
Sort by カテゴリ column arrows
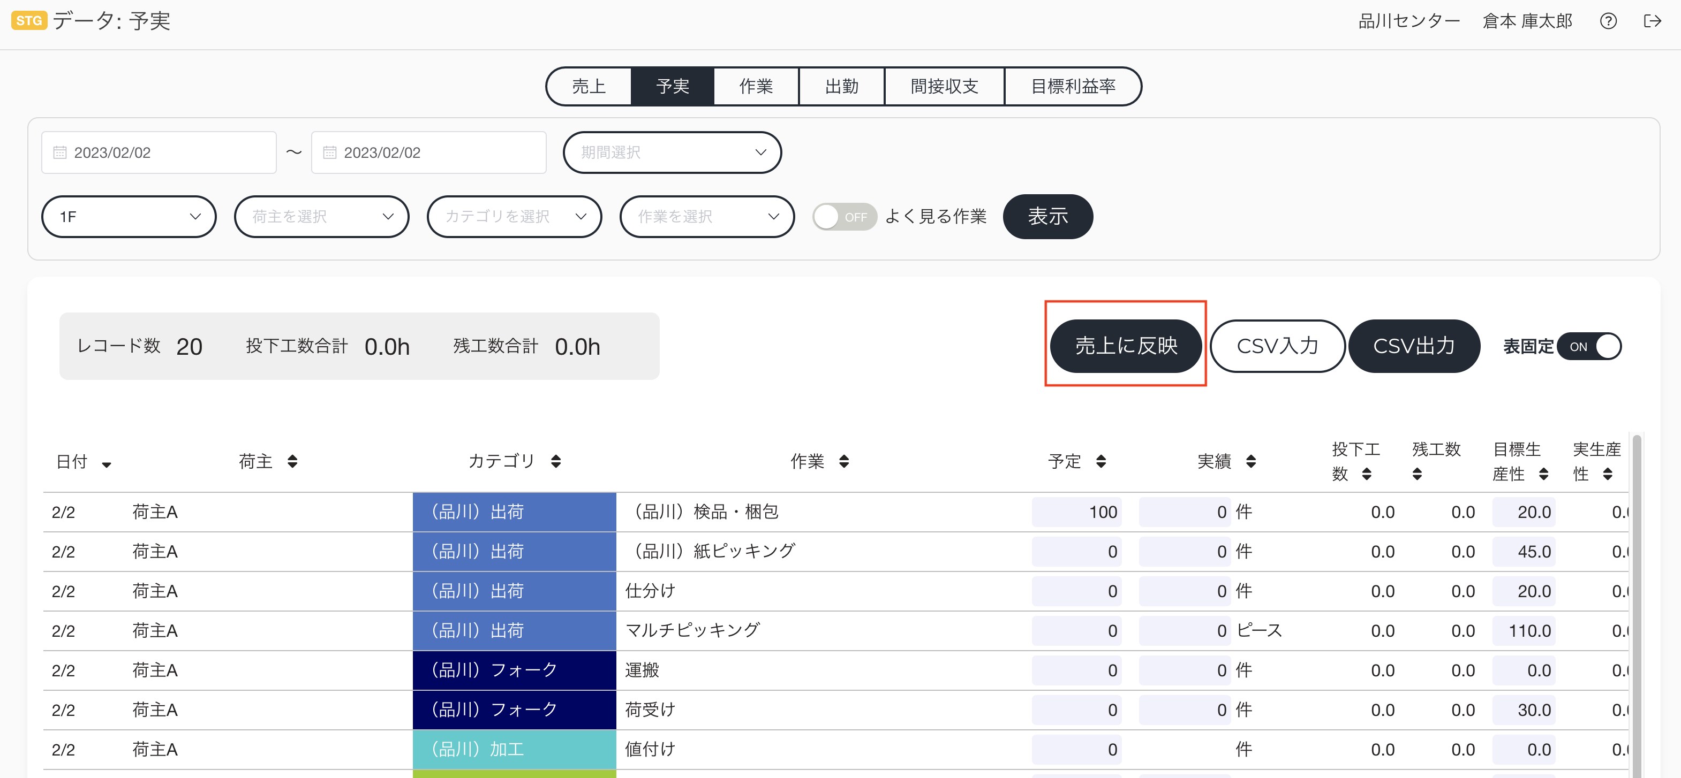[x=556, y=461]
